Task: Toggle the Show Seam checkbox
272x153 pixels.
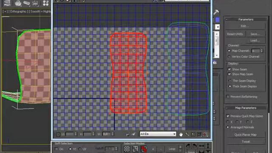Action: [x=229, y=69]
